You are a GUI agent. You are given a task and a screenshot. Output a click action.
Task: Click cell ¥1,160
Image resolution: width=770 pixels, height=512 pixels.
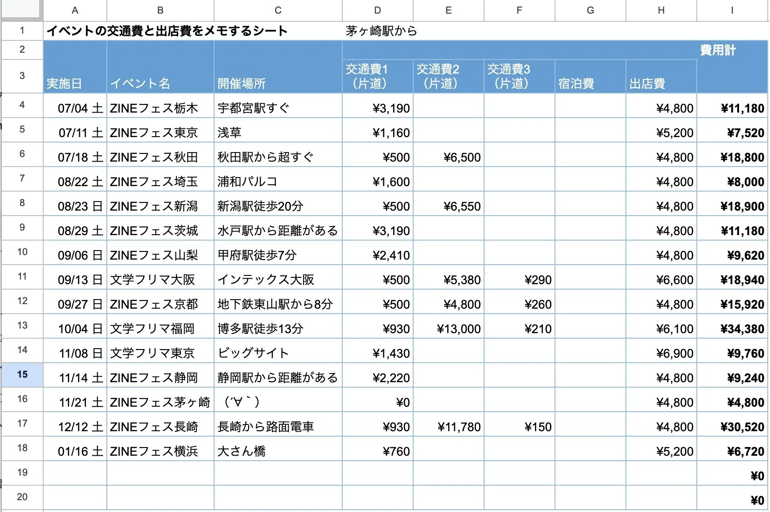point(378,130)
